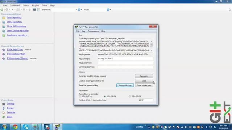Open Chrome from the taskbar

point(15,127)
